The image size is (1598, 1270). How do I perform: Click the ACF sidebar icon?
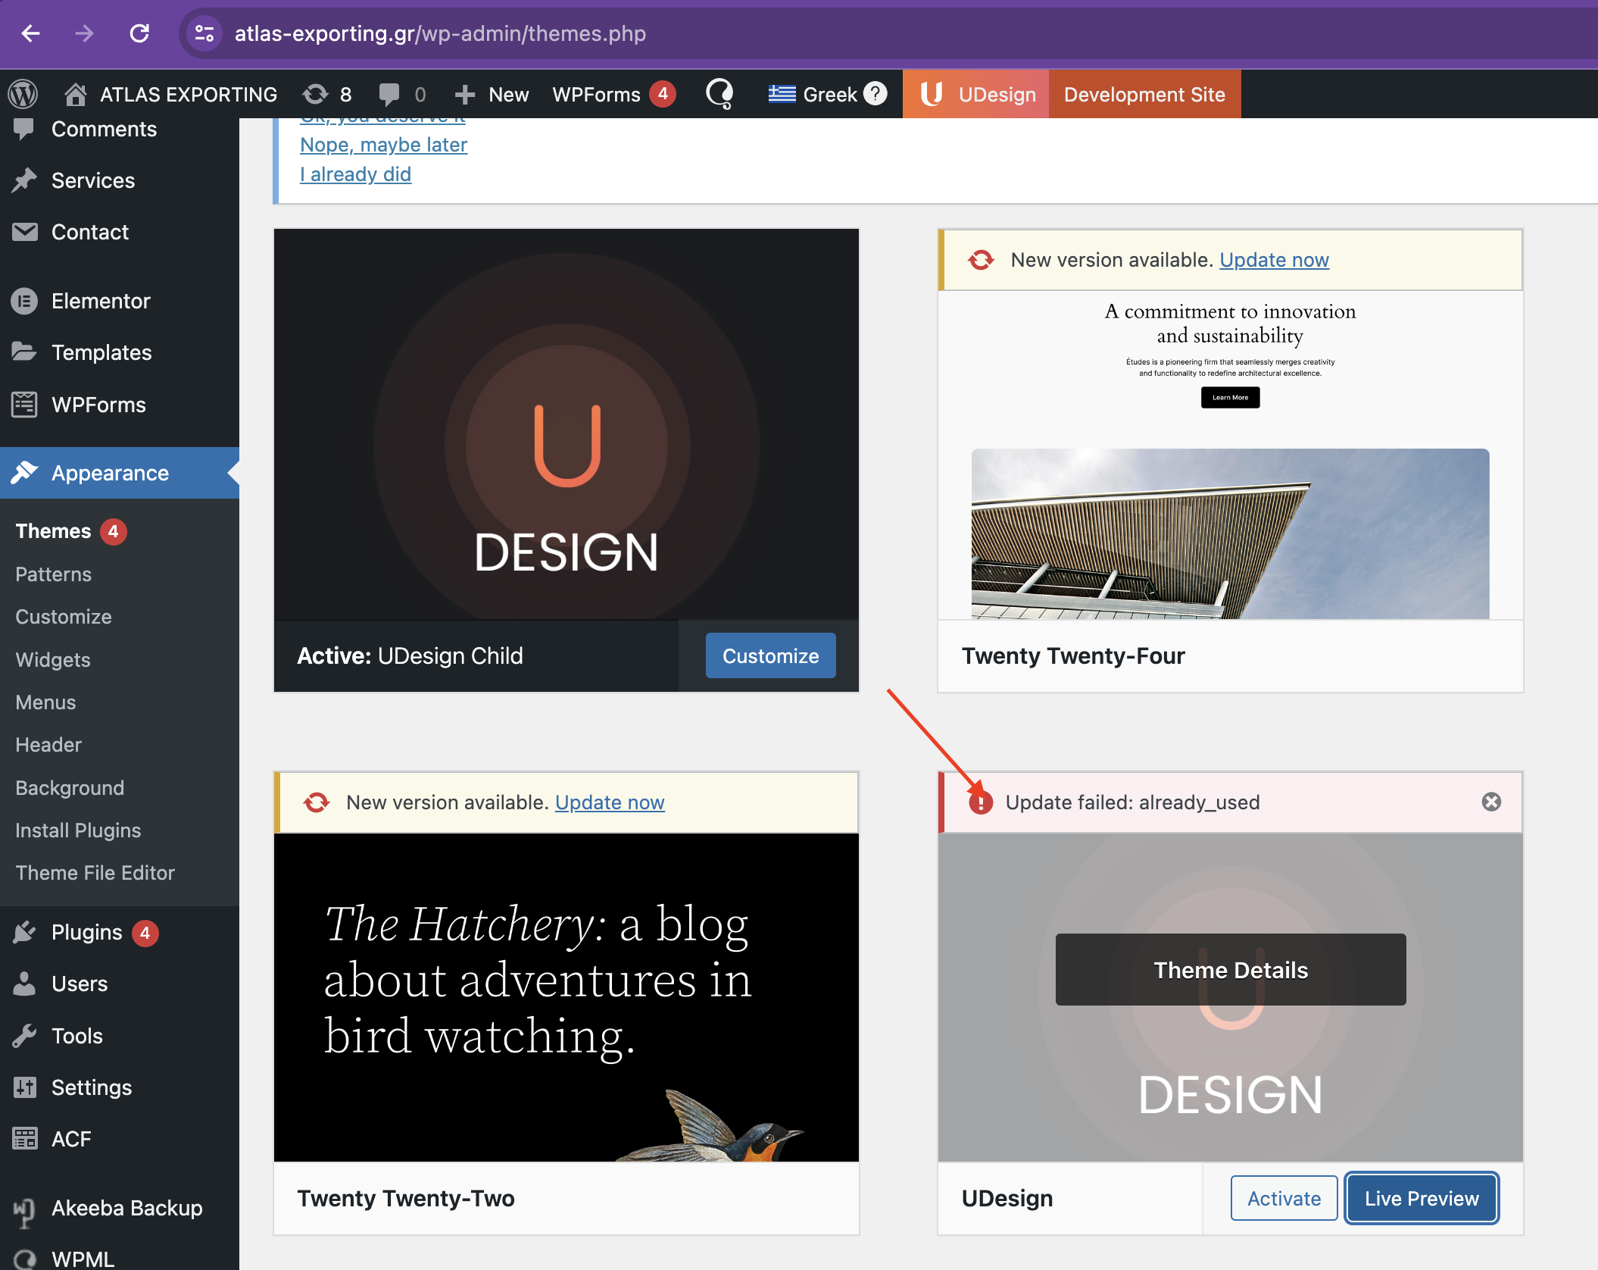[x=24, y=1139]
